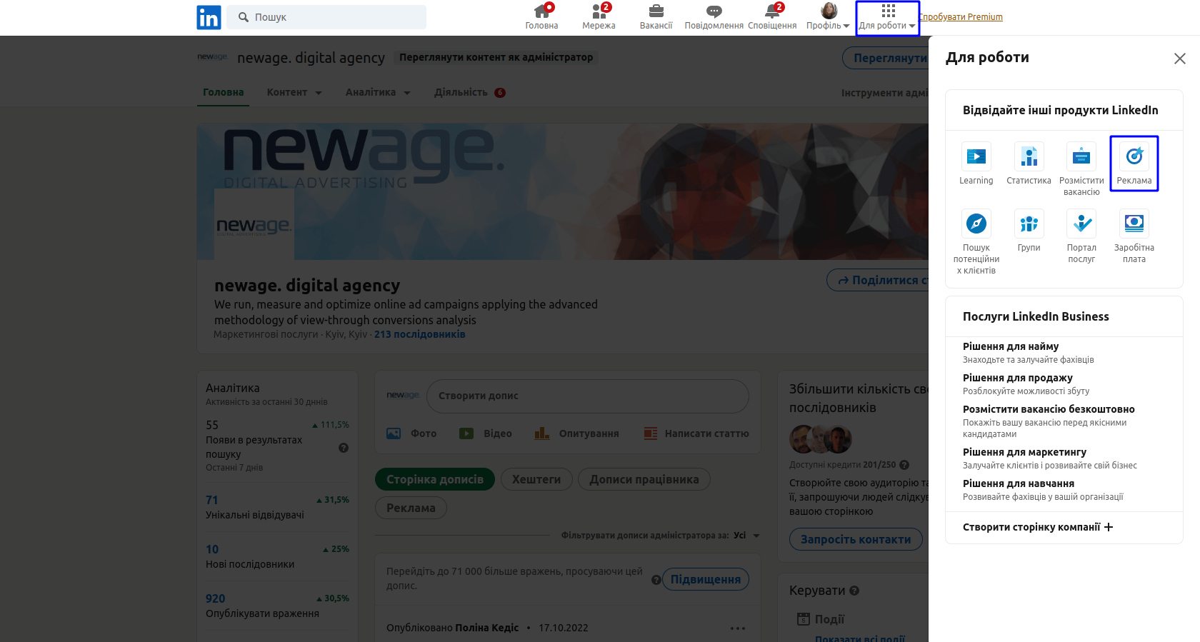The image size is (1200, 642).
Task: Open Пошук потенційних клієнтів compass icon
Action: (976, 224)
